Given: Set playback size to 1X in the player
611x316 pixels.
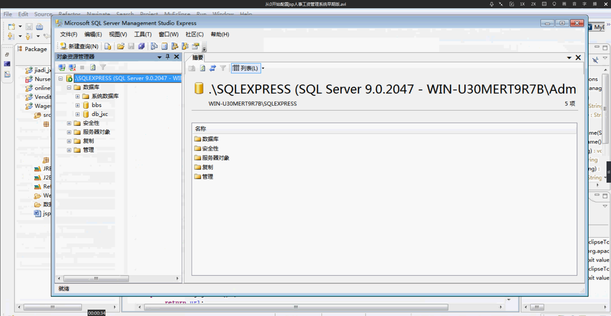Looking at the screenshot, I should (522, 4).
